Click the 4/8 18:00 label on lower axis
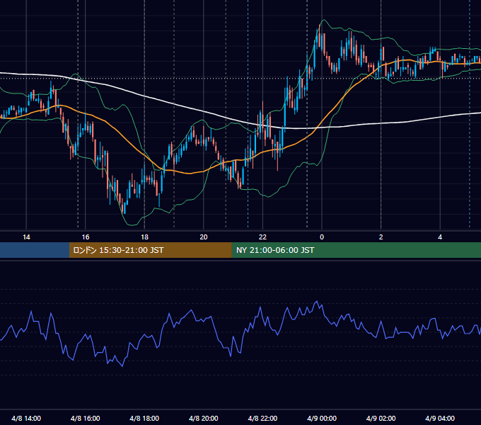Screen dimensions: 481x425 144,418
